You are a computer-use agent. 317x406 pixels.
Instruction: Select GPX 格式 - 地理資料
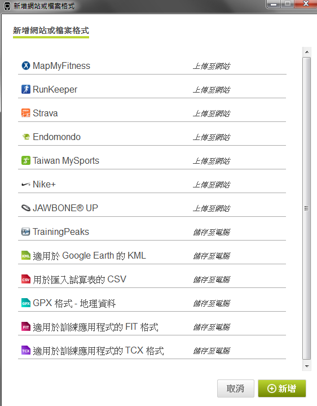pos(74,303)
